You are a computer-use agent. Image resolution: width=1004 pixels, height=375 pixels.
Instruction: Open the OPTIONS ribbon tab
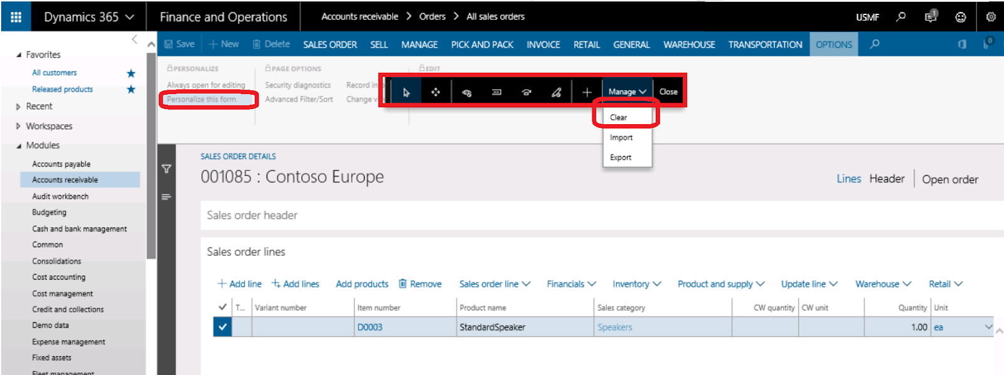click(x=834, y=45)
